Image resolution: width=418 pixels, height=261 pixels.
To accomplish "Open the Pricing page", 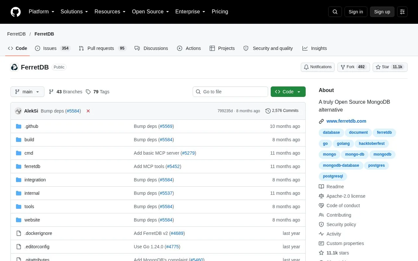I will click(220, 12).
